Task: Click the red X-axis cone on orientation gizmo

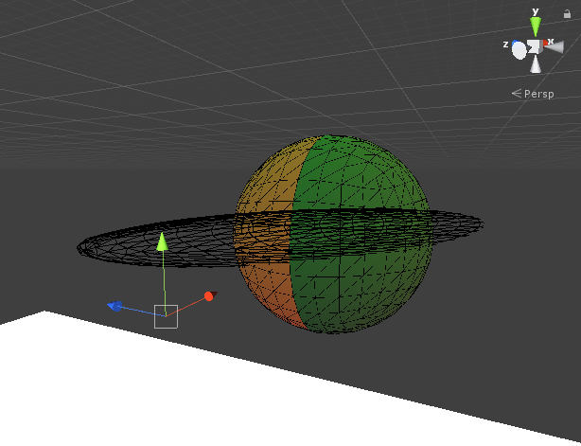Action: (x=548, y=43)
